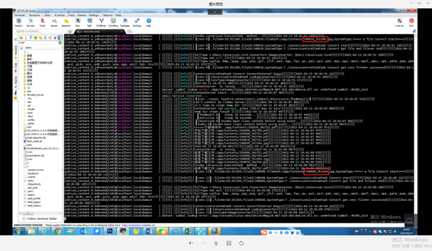Click the Quick connect input field

point(38,31)
